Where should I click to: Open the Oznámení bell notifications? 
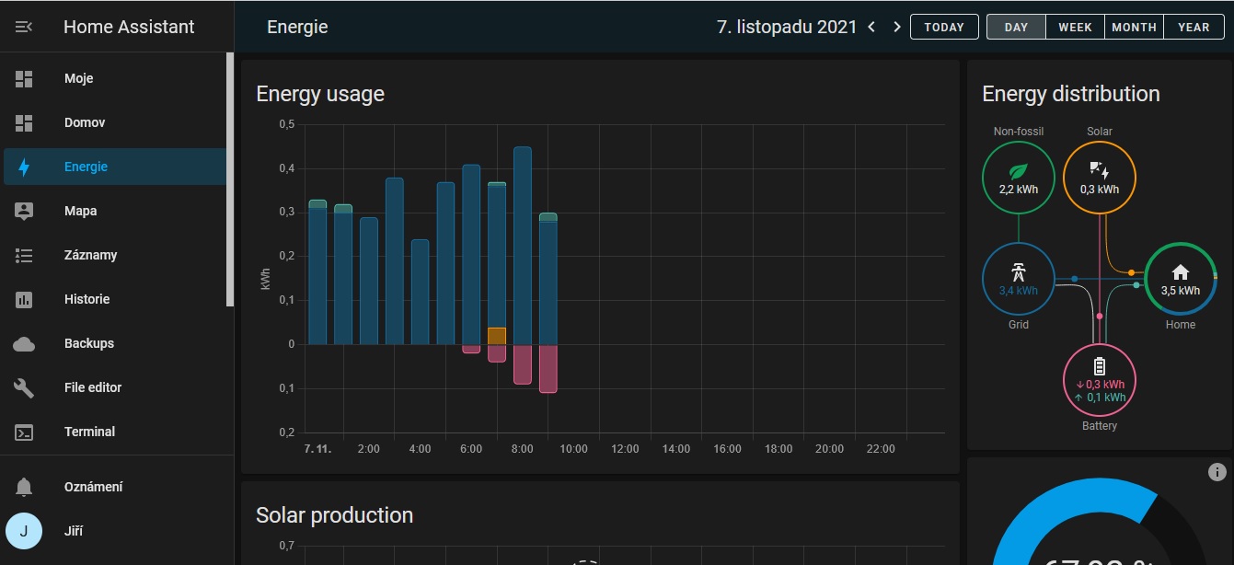(x=24, y=487)
